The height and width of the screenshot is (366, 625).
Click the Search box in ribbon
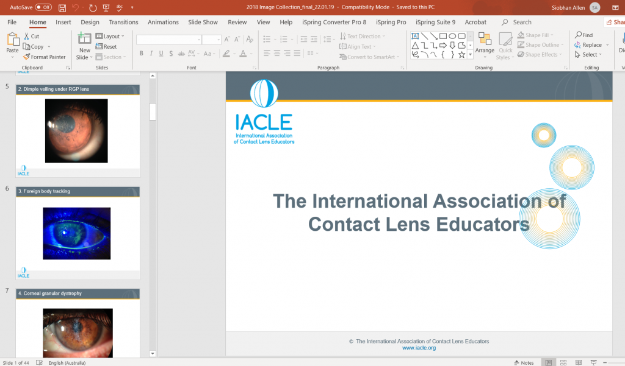tap(517, 23)
